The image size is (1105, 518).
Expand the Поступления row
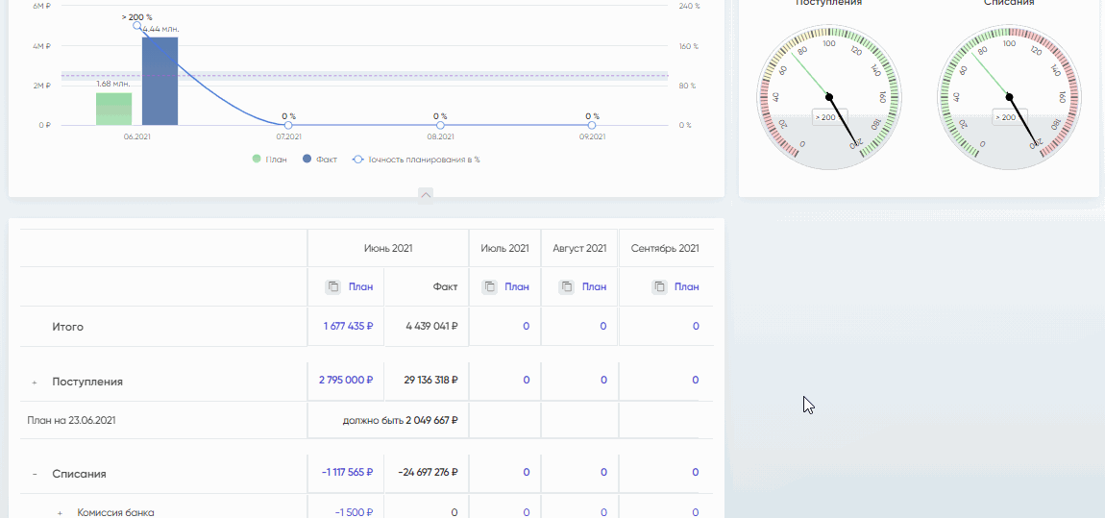click(x=34, y=382)
